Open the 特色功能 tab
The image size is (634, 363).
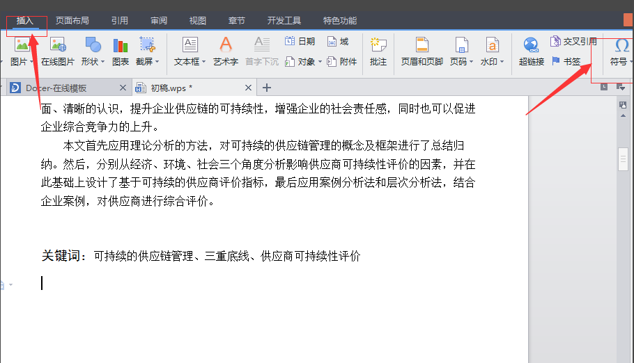click(x=340, y=21)
